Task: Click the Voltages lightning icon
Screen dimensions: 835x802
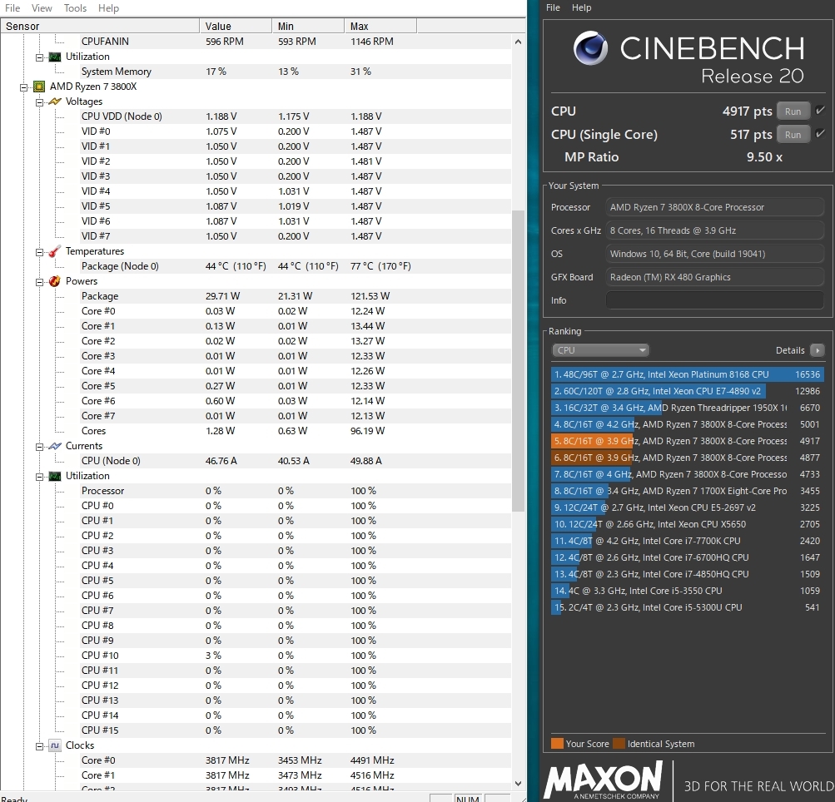Action: pos(55,101)
